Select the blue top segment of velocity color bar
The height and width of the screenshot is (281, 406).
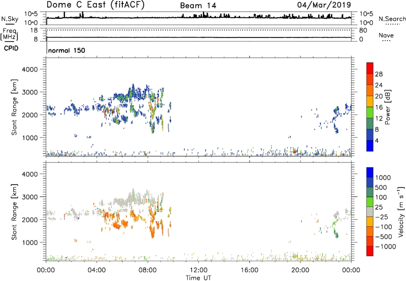(x=370, y=172)
